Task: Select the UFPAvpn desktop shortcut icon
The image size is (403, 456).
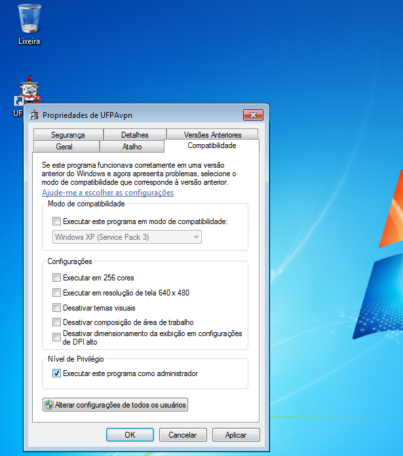Action: point(28,90)
